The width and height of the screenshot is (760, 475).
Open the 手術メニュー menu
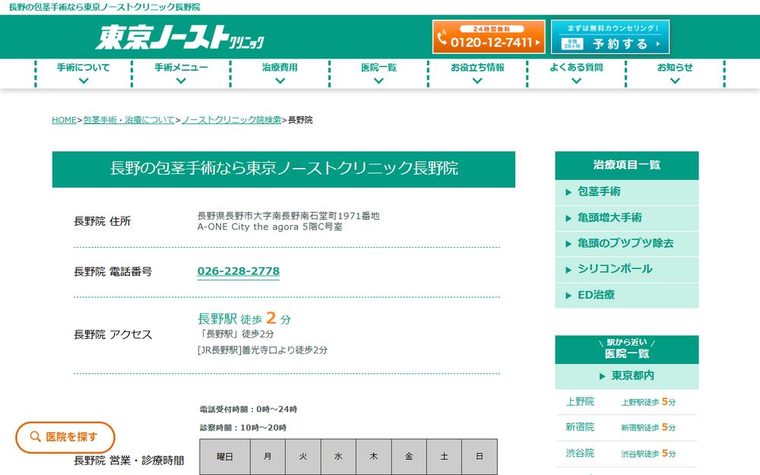pos(182,68)
